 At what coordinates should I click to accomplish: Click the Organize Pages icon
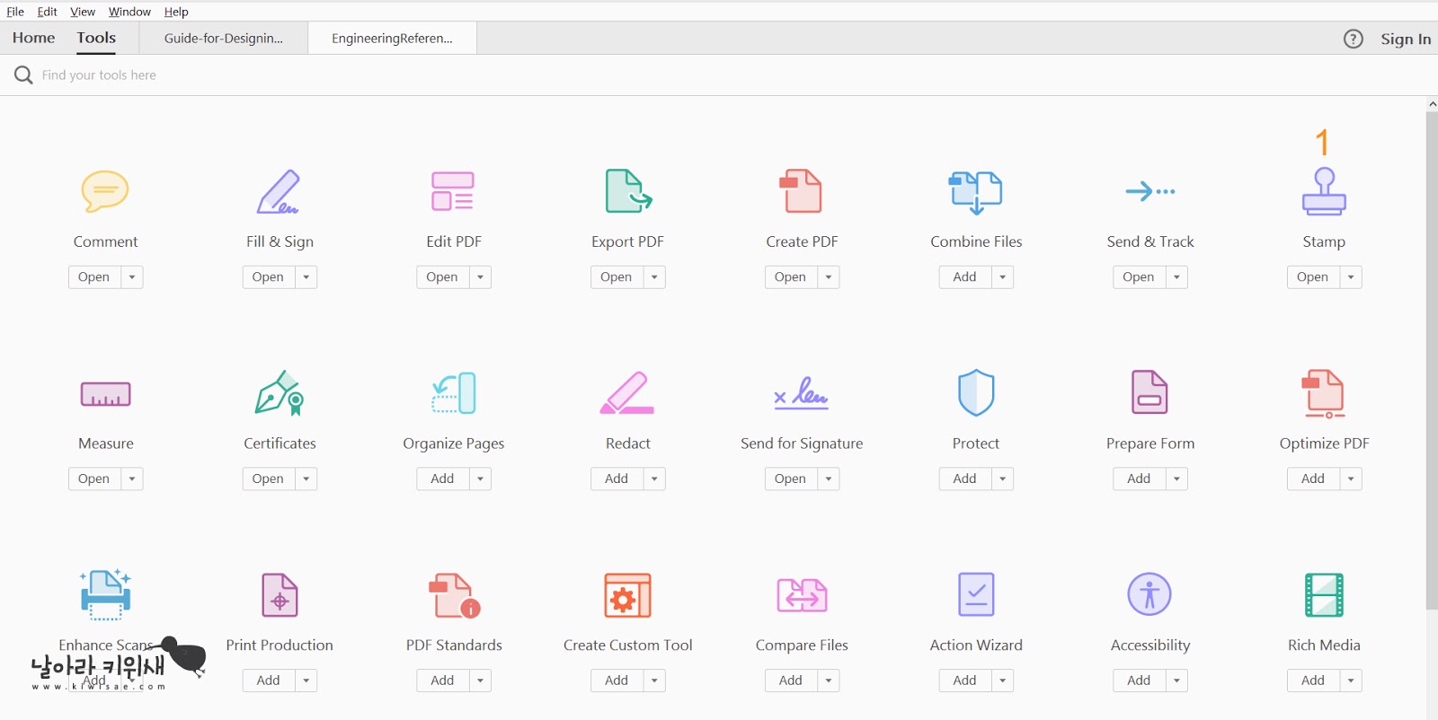(x=454, y=393)
